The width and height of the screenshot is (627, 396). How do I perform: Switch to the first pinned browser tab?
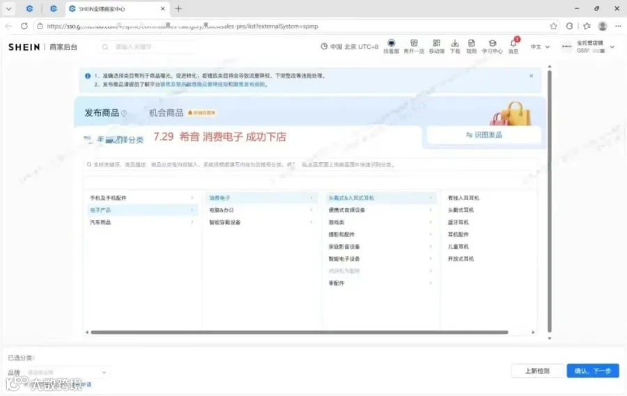pos(29,8)
